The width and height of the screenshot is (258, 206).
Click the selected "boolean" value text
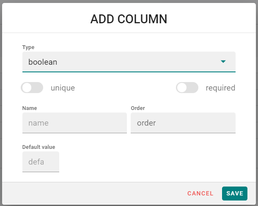pyautogui.click(x=43, y=62)
